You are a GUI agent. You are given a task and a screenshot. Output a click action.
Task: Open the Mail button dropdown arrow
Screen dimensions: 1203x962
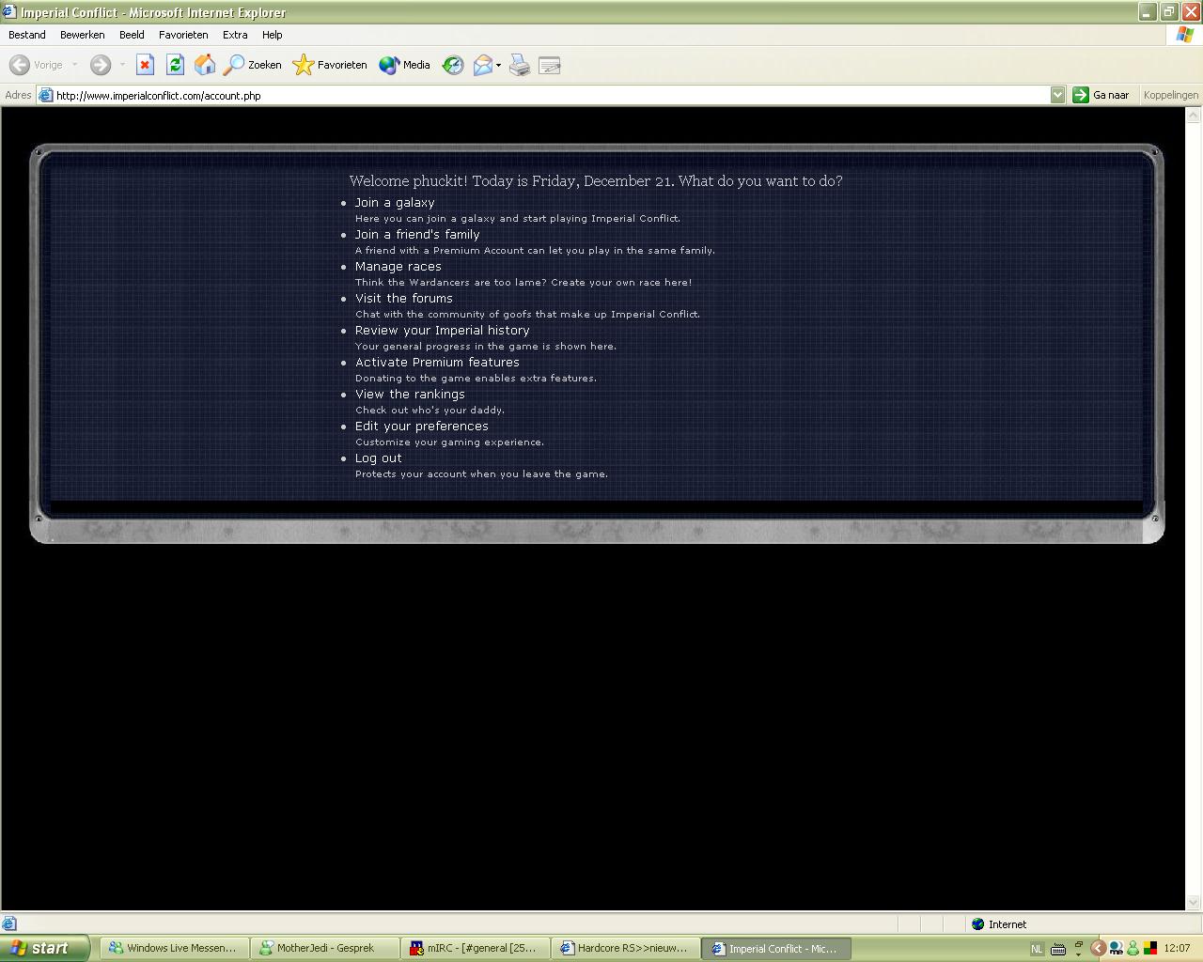498,65
